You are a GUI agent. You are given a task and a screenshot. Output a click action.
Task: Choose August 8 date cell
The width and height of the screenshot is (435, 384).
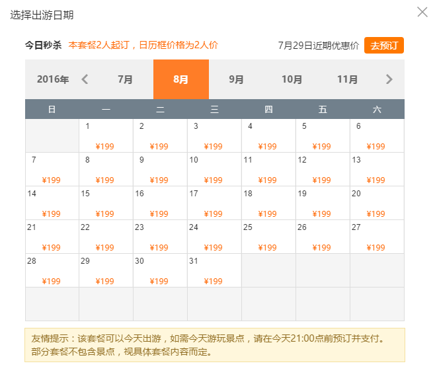[106, 169]
